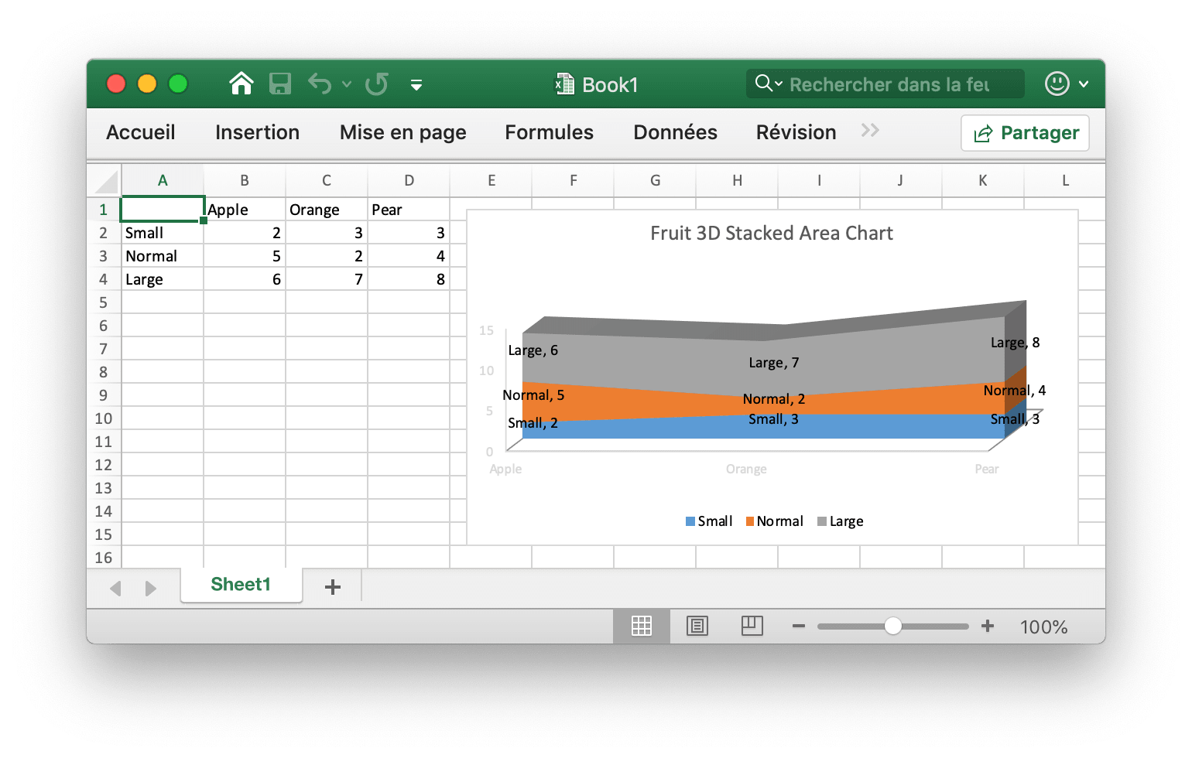Open the Insertion ribbon tab

(x=257, y=132)
